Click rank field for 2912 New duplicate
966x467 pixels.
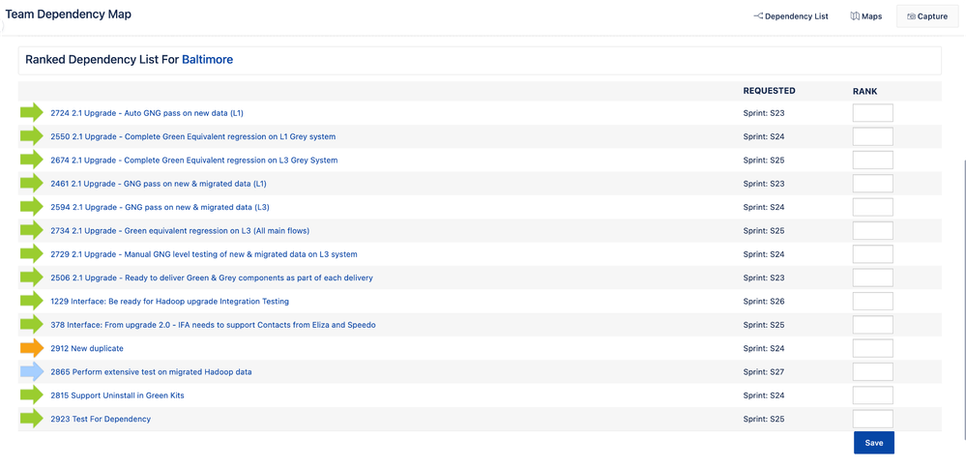(x=872, y=348)
